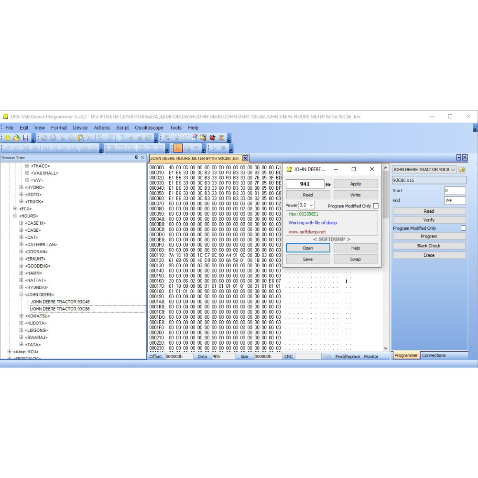Open the File menu
This screenshot has width=478, height=478.
(x=9, y=128)
